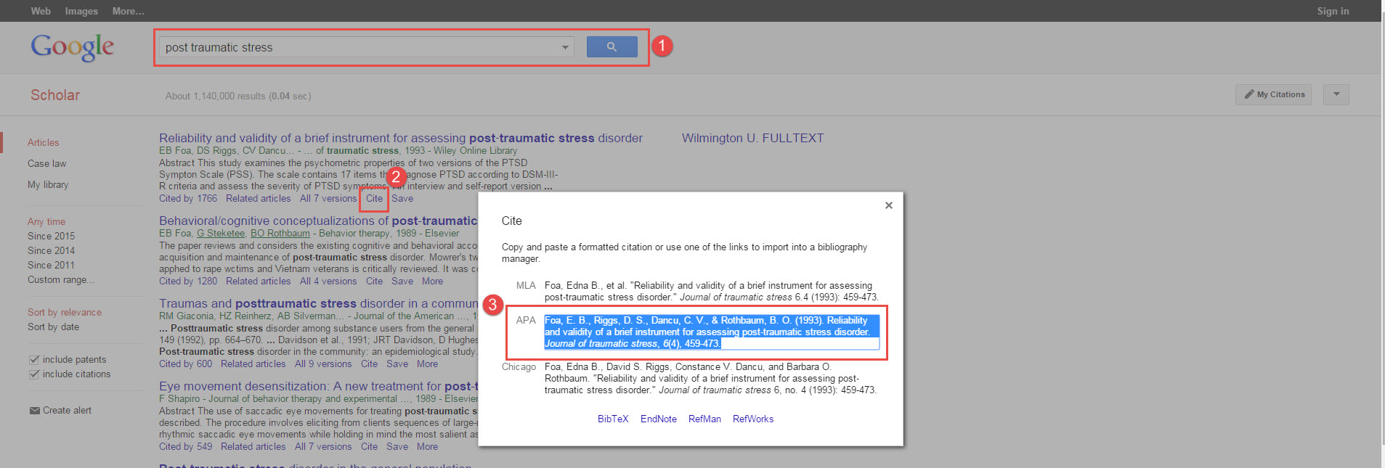Toggle the include patents checkbox
Viewport: 1385px width, 468px height.
click(x=33, y=359)
